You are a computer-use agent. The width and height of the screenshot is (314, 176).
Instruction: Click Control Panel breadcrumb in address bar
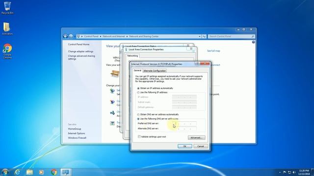coord(91,36)
